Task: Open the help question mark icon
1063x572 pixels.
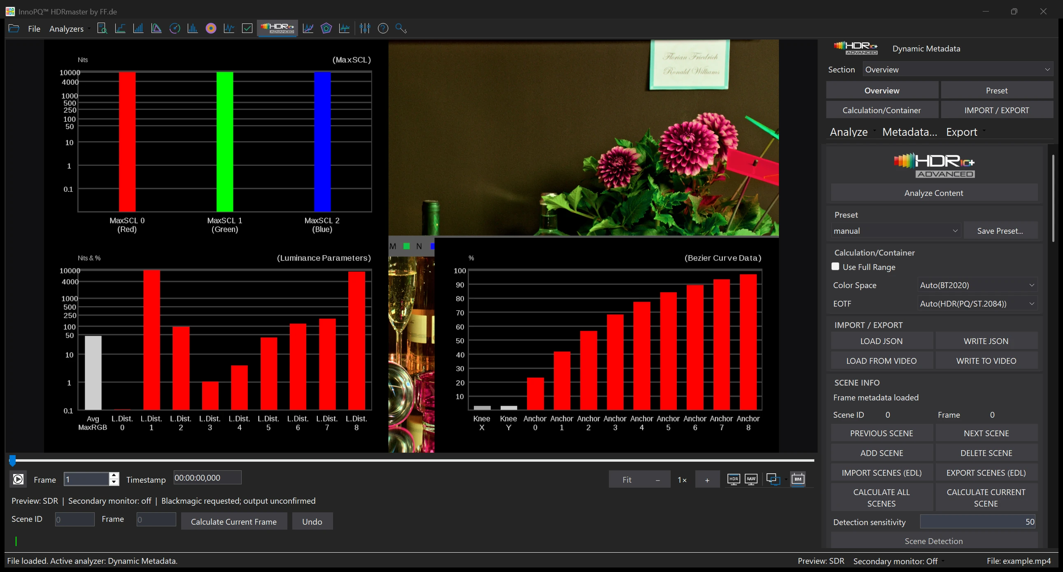Action: [383, 28]
